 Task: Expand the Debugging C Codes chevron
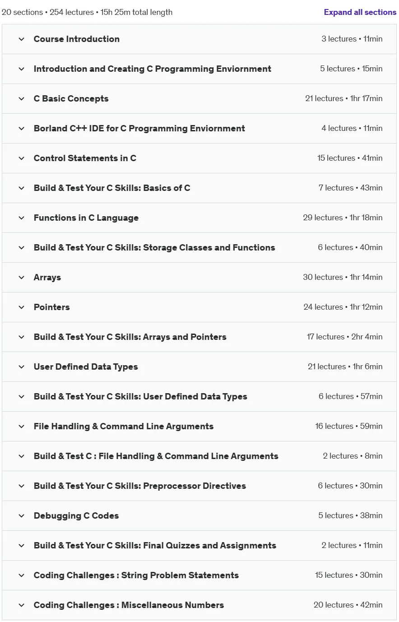point(21,516)
